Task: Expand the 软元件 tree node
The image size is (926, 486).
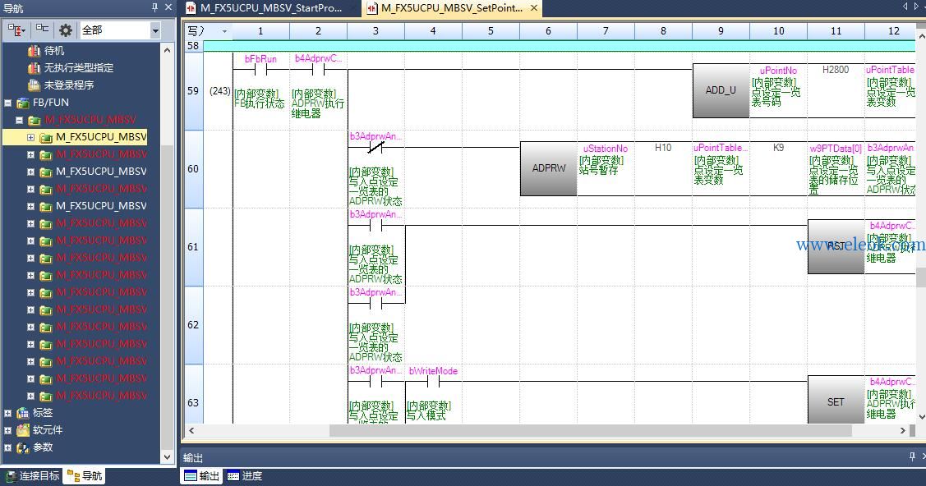Action: pyautogui.click(x=7, y=430)
